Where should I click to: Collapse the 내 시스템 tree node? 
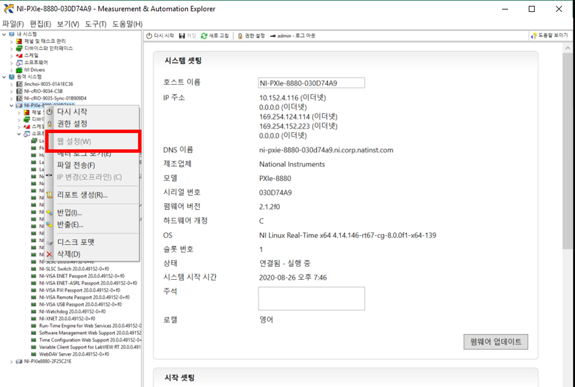pyautogui.click(x=4, y=33)
